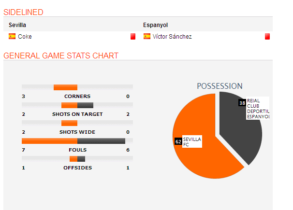Open Víctor Sánchez player link

click(x=172, y=36)
